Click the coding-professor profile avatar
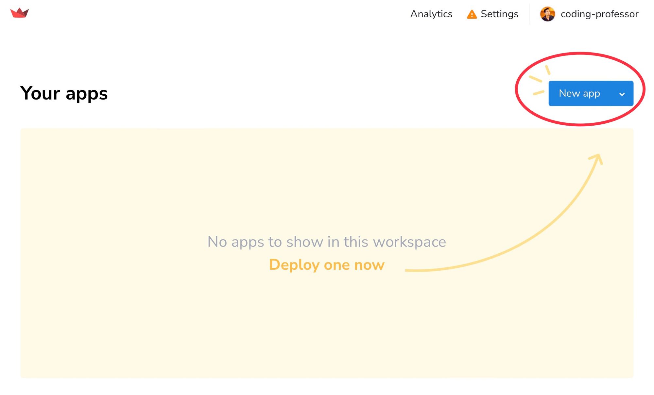 coord(547,14)
